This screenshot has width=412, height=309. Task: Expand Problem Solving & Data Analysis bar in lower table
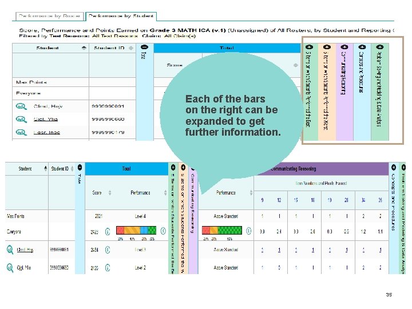pyautogui.click(x=403, y=167)
